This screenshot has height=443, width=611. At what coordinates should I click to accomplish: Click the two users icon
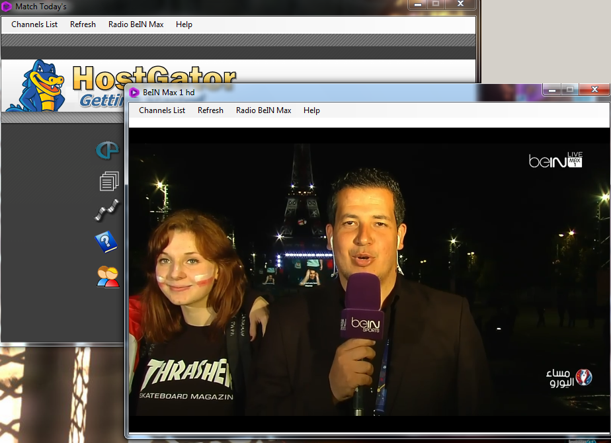coord(108,276)
